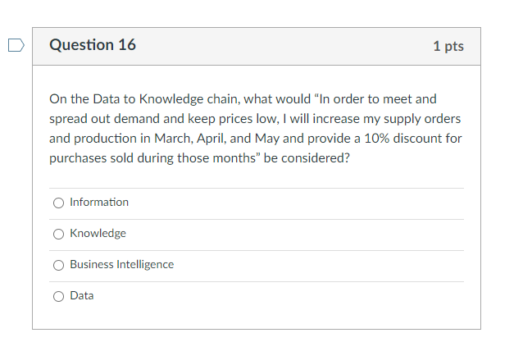Click the "Business Intelligence" answer label text
Screen dimensions: 523x342
pos(121,264)
